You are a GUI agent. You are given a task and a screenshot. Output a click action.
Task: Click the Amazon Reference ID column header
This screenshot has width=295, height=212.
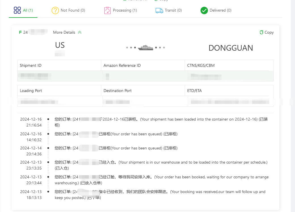click(x=122, y=65)
